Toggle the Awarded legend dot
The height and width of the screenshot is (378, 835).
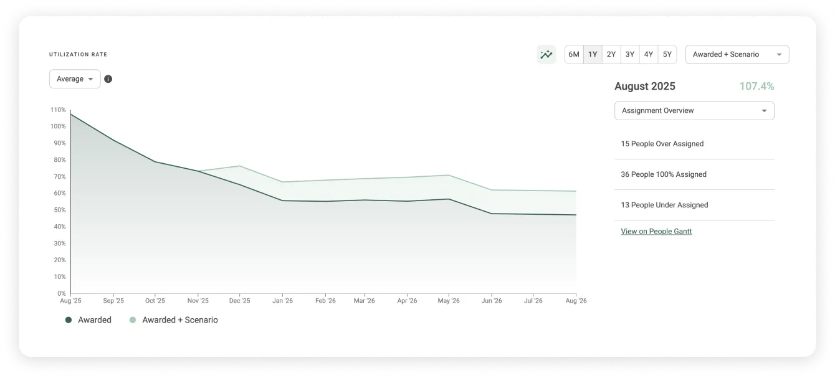pos(69,320)
